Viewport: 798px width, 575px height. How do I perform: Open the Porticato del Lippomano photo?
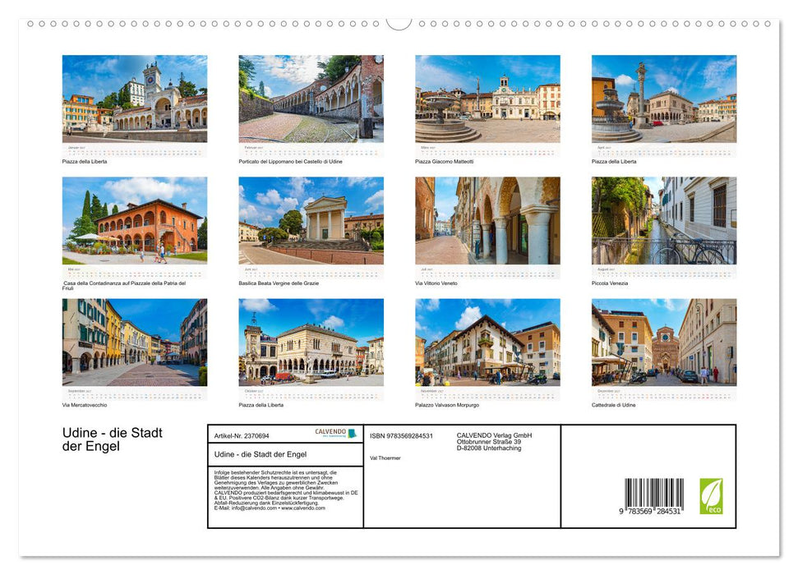[x=311, y=99]
